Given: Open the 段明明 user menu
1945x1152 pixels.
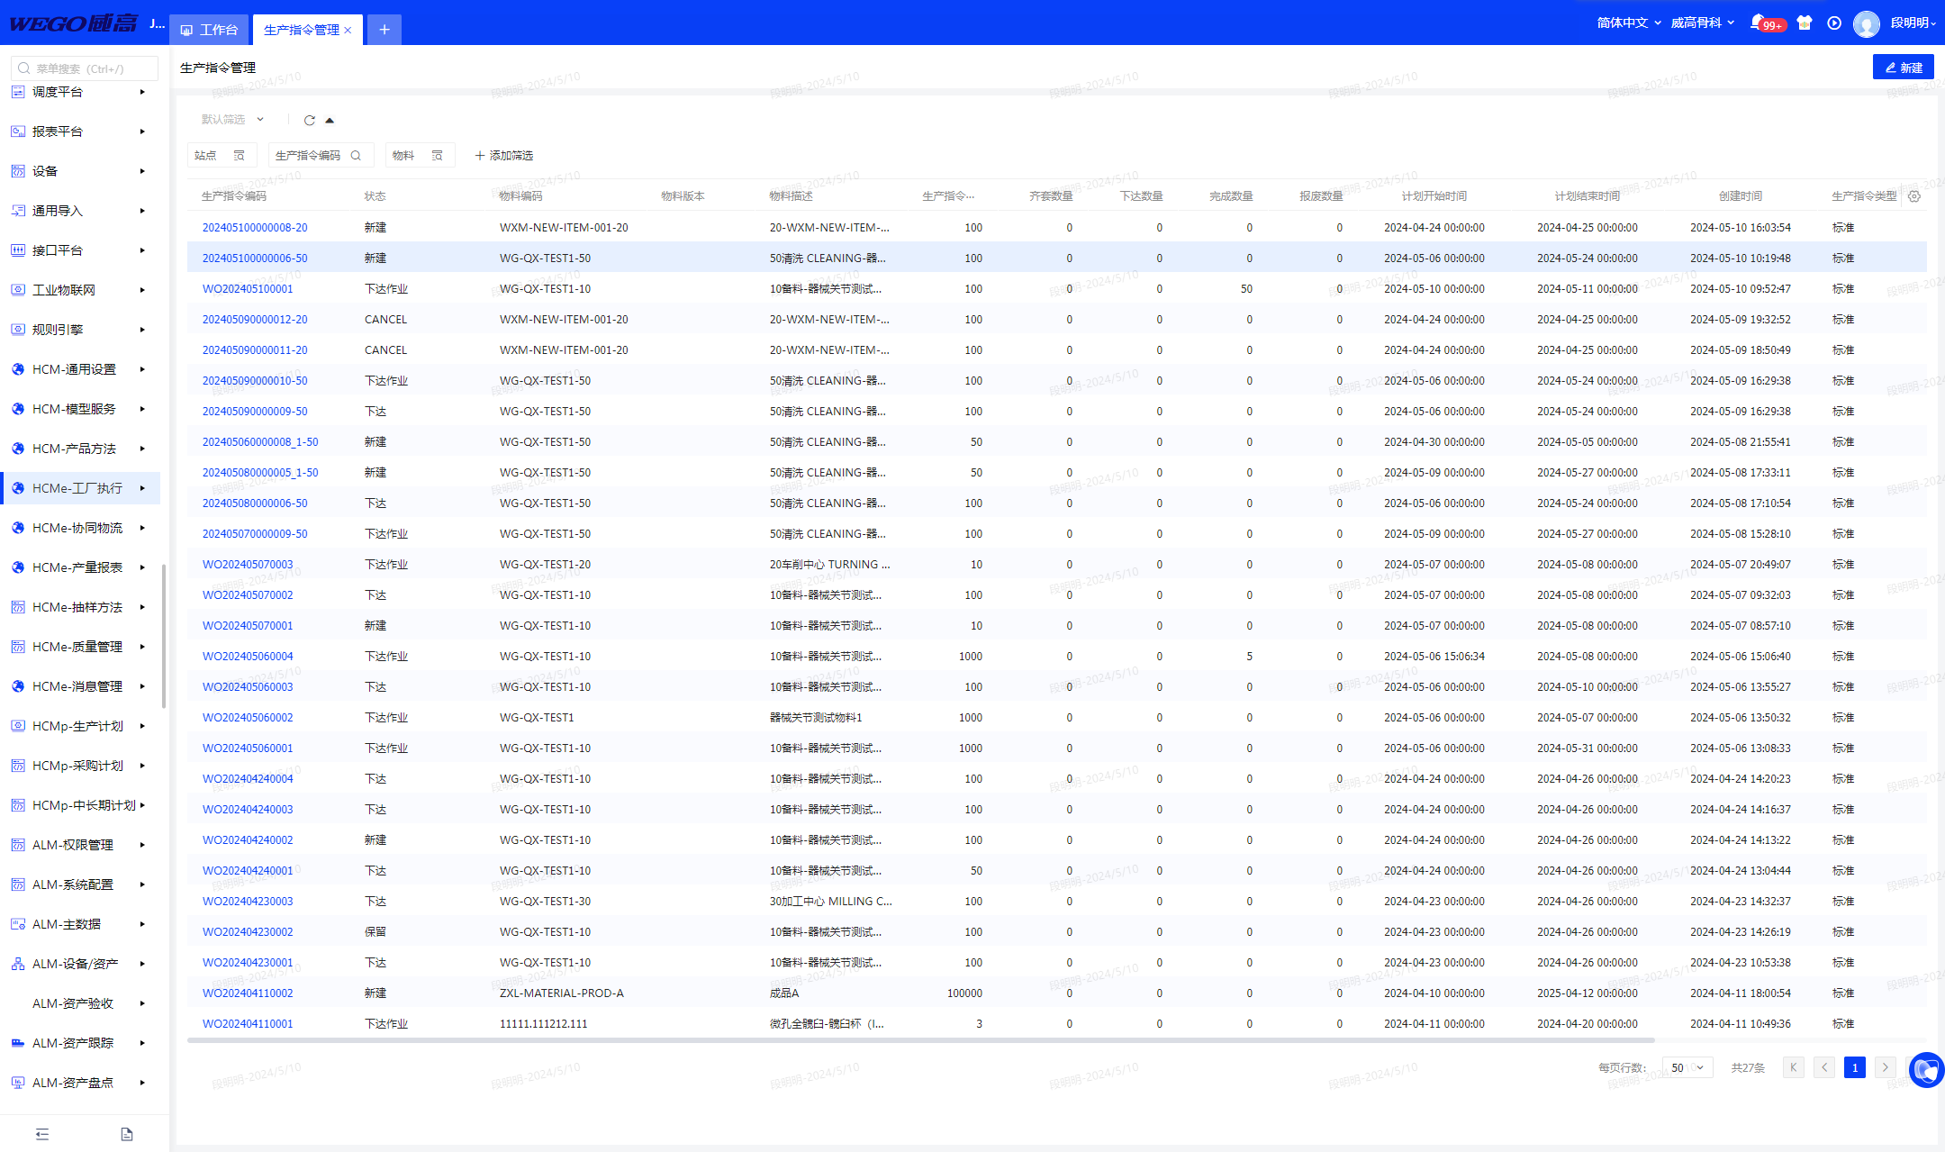Looking at the screenshot, I should pos(1913,23).
